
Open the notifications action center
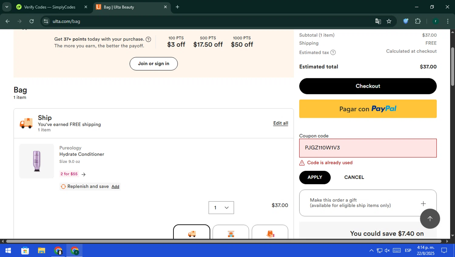(x=444, y=251)
